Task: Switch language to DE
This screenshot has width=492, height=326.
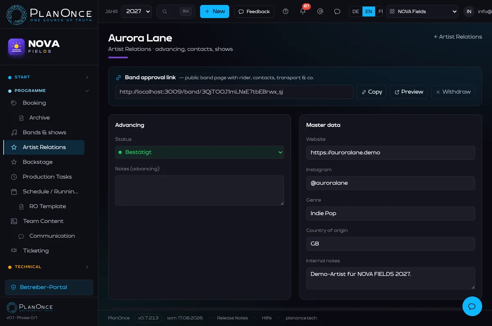Action: pyautogui.click(x=355, y=11)
